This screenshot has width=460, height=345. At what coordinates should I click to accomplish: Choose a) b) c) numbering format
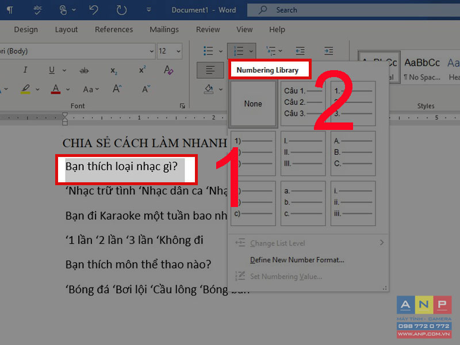click(253, 204)
